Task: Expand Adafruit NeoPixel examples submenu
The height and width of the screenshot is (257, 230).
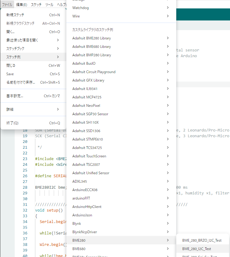Action: pos(86,106)
